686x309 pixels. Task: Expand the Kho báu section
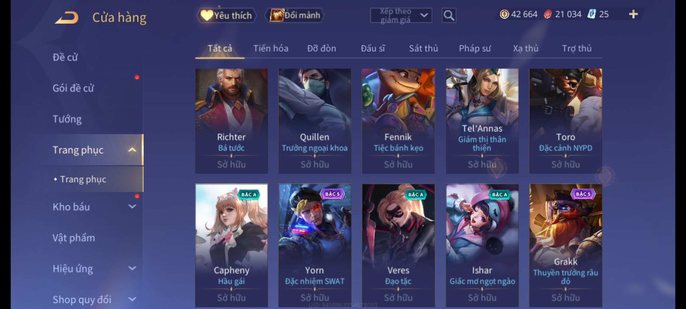(132, 207)
